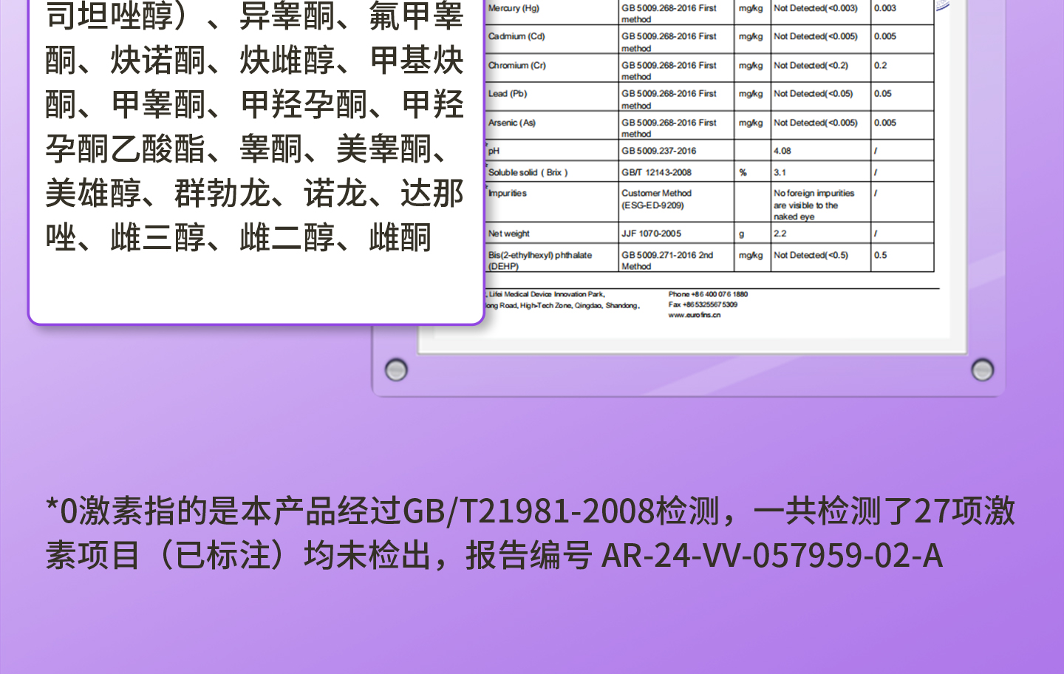Click the right screw on the certificate frame
Viewport: 1064px width, 674px height.
[982, 370]
